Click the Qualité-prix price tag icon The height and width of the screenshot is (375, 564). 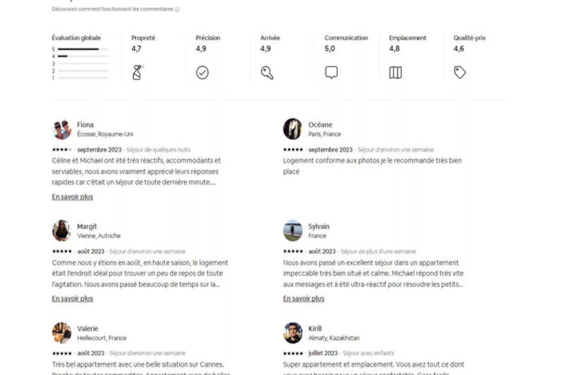click(460, 72)
